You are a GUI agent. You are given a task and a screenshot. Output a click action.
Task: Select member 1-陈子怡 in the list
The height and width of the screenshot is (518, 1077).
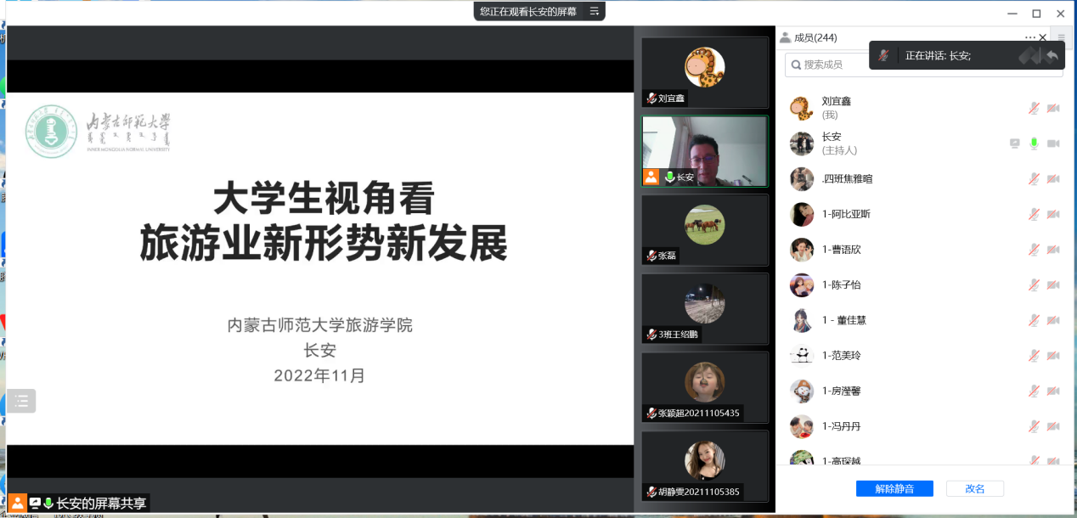842,284
